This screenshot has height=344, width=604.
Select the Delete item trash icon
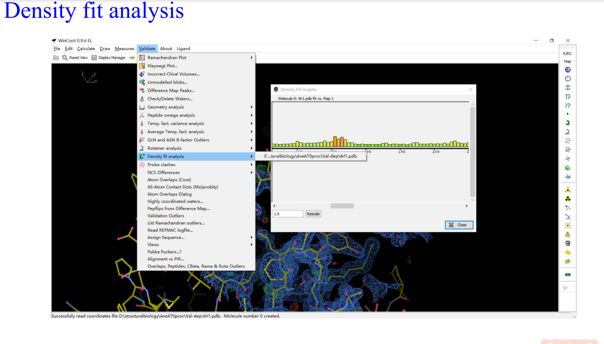568,243
